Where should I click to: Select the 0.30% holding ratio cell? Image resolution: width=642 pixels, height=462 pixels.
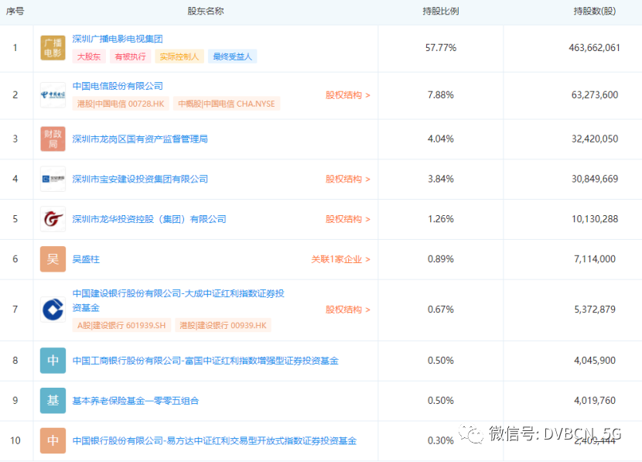pyautogui.click(x=441, y=440)
